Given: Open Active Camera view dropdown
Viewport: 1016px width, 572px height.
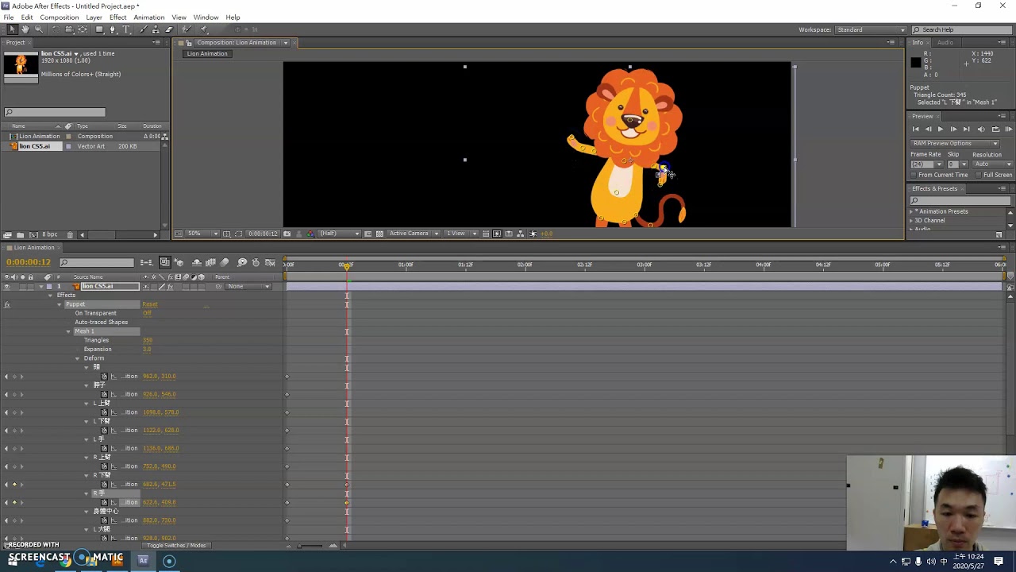Looking at the screenshot, I should [413, 234].
